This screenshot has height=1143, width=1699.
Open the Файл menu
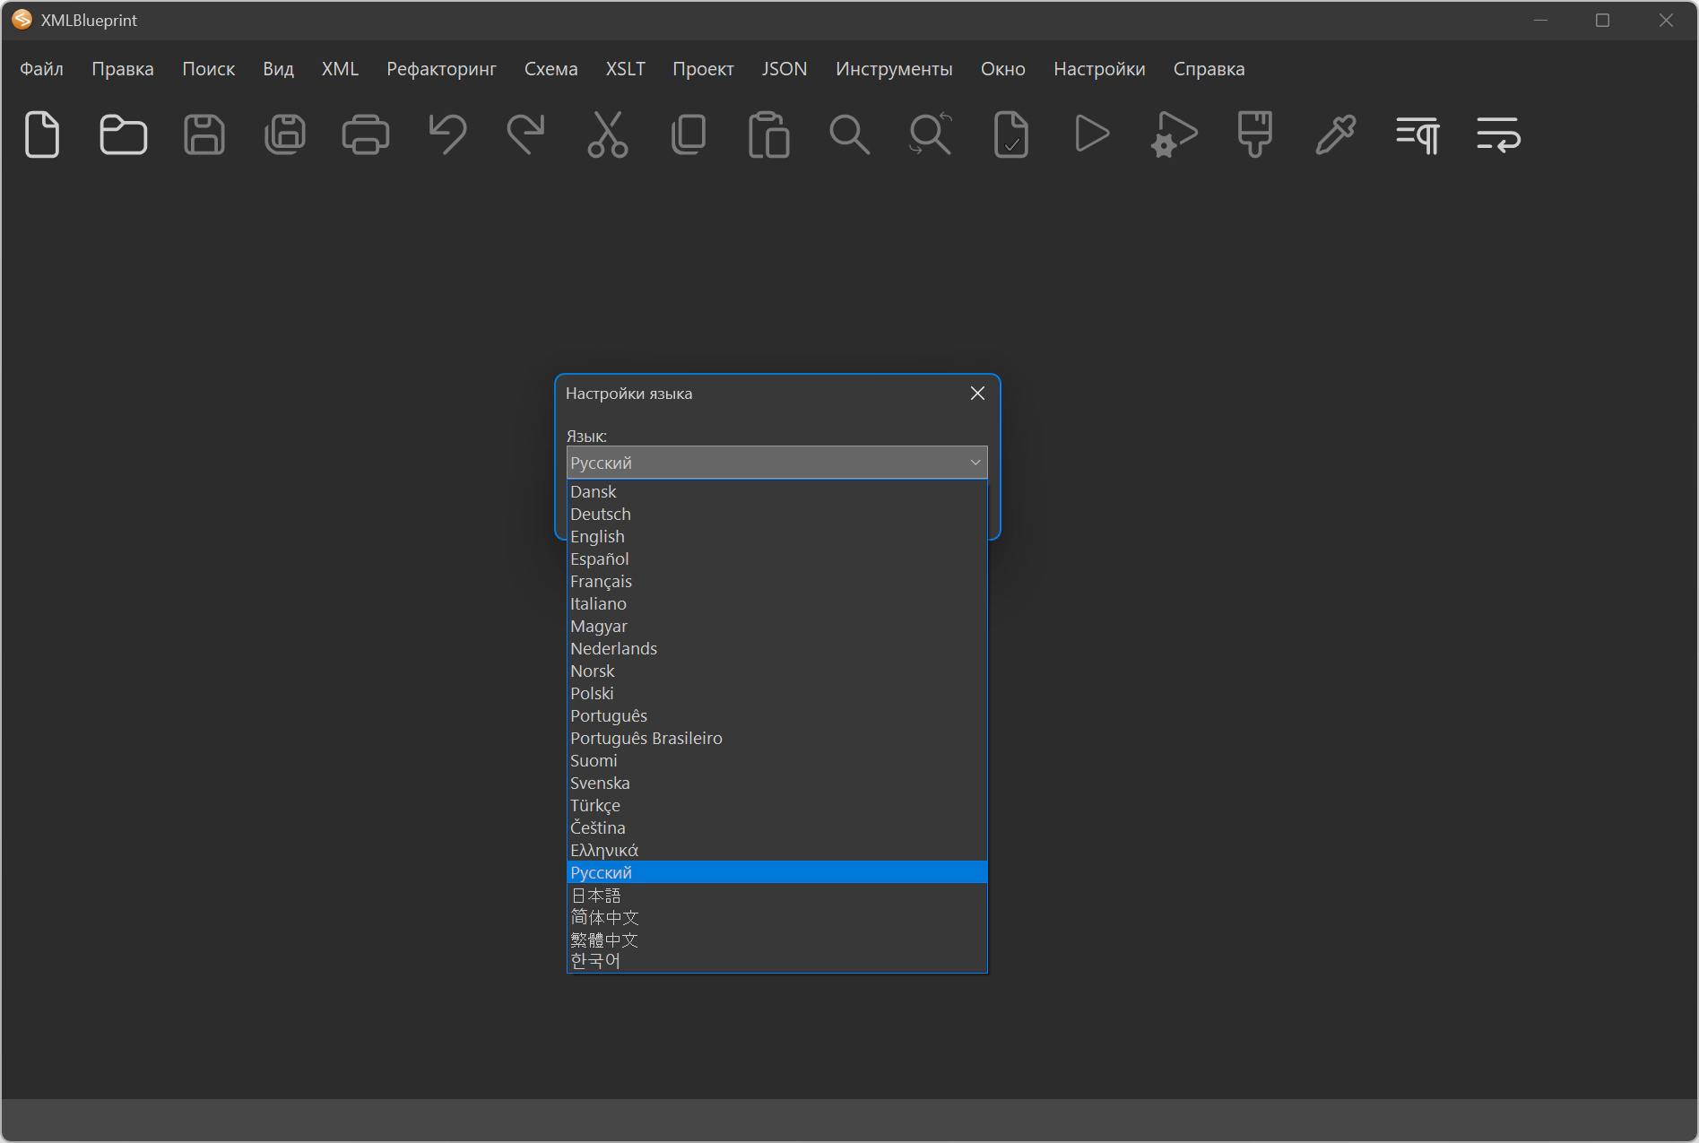[x=41, y=69]
